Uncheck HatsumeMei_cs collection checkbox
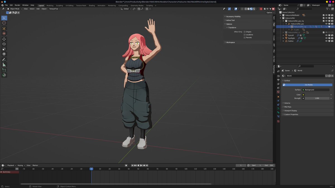This screenshot has height=188, width=335. coord(324,32)
